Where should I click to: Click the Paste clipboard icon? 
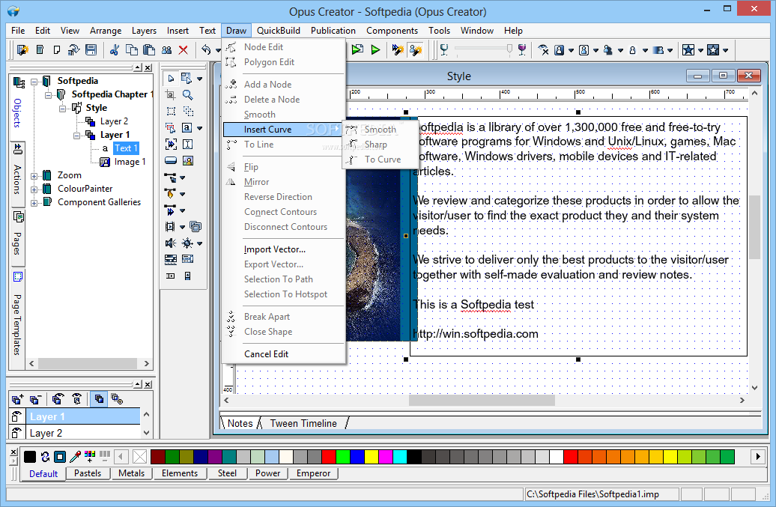click(148, 49)
